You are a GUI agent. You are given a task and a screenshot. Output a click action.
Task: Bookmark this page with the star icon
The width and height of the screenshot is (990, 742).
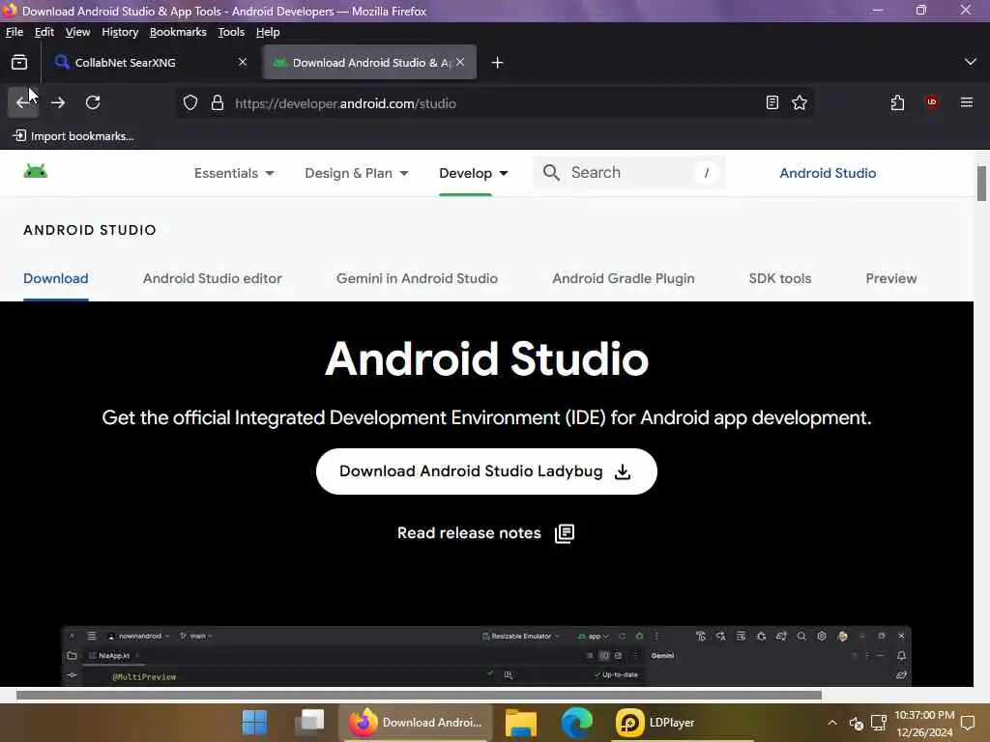tap(800, 102)
